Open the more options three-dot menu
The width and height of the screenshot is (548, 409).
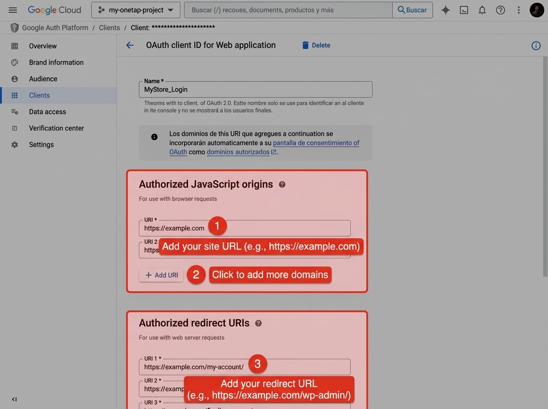click(x=518, y=10)
